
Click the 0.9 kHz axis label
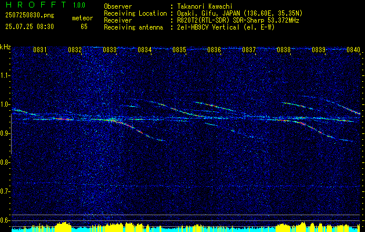5,133
